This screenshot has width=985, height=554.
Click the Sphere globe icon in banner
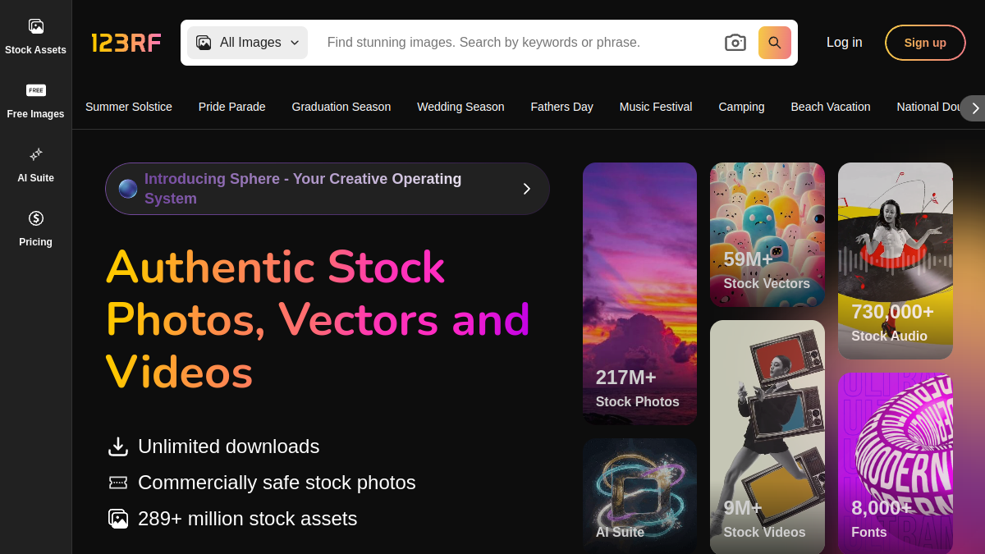pos(128,189)
